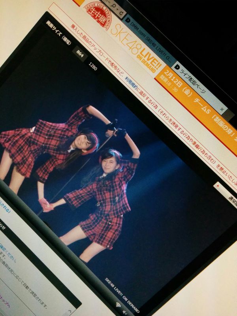The image size is (237, 316).
Task: Set video width to 1280
Action: [93, 66]
